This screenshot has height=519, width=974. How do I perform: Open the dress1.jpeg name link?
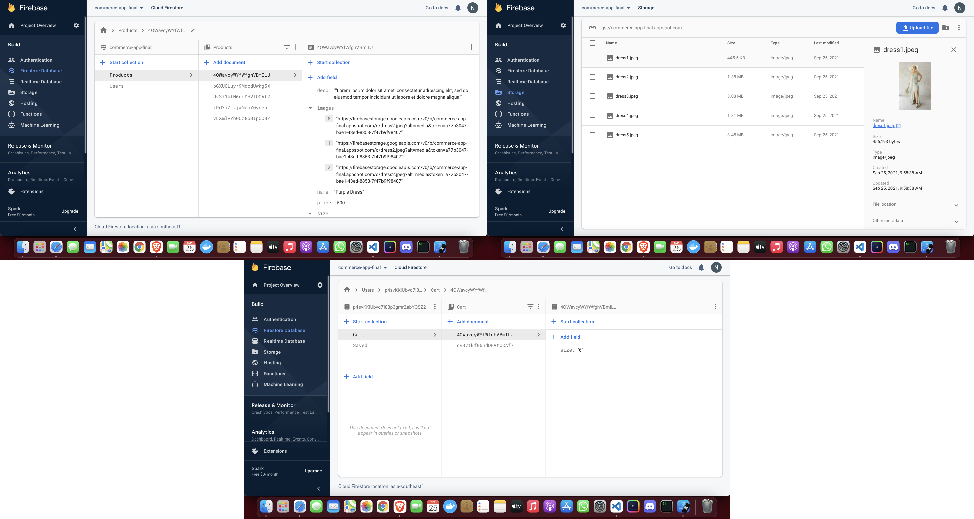click(884, 126)
